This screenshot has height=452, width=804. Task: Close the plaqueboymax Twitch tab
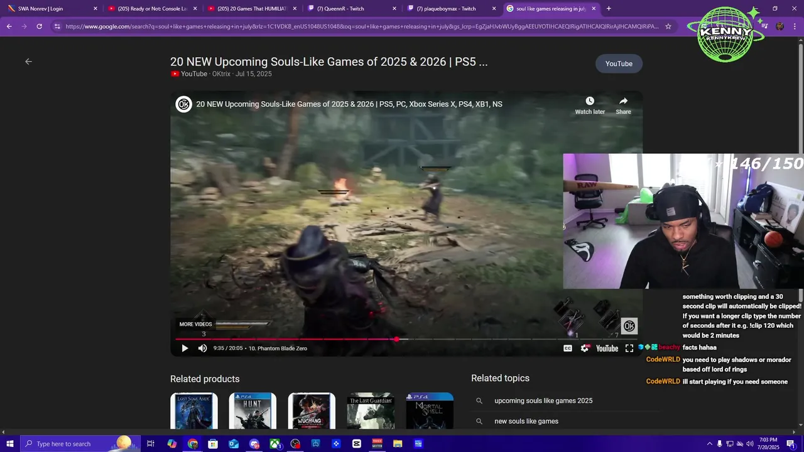point(494,9)
